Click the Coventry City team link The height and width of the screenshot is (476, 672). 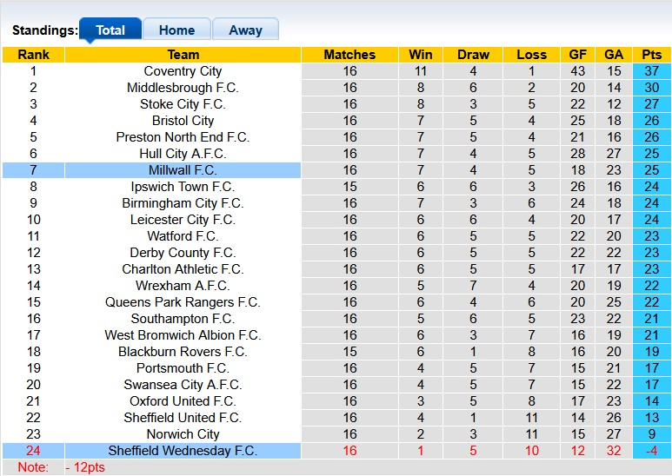[183, 71]
